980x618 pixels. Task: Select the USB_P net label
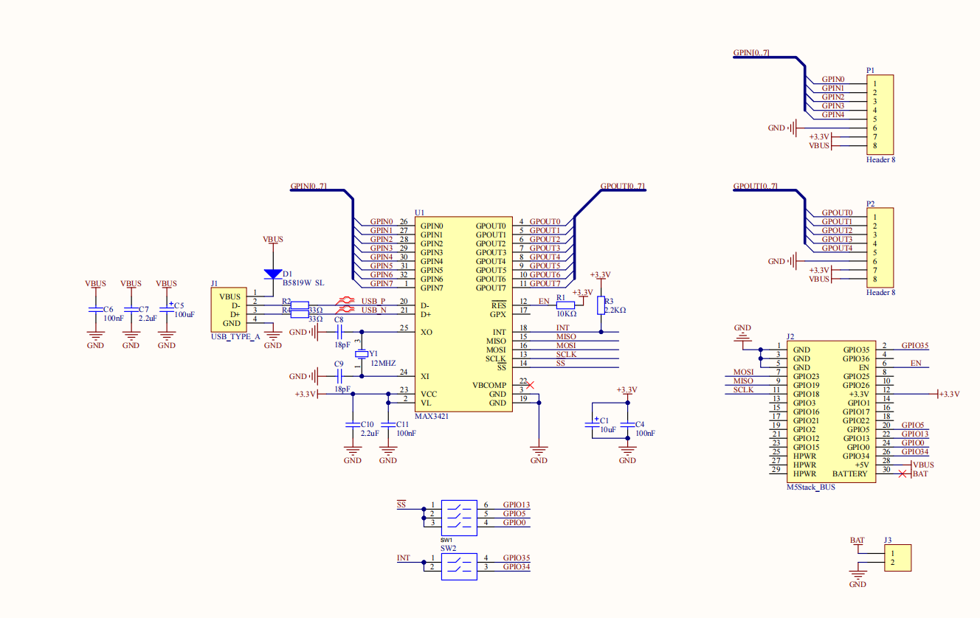point(373,301)
